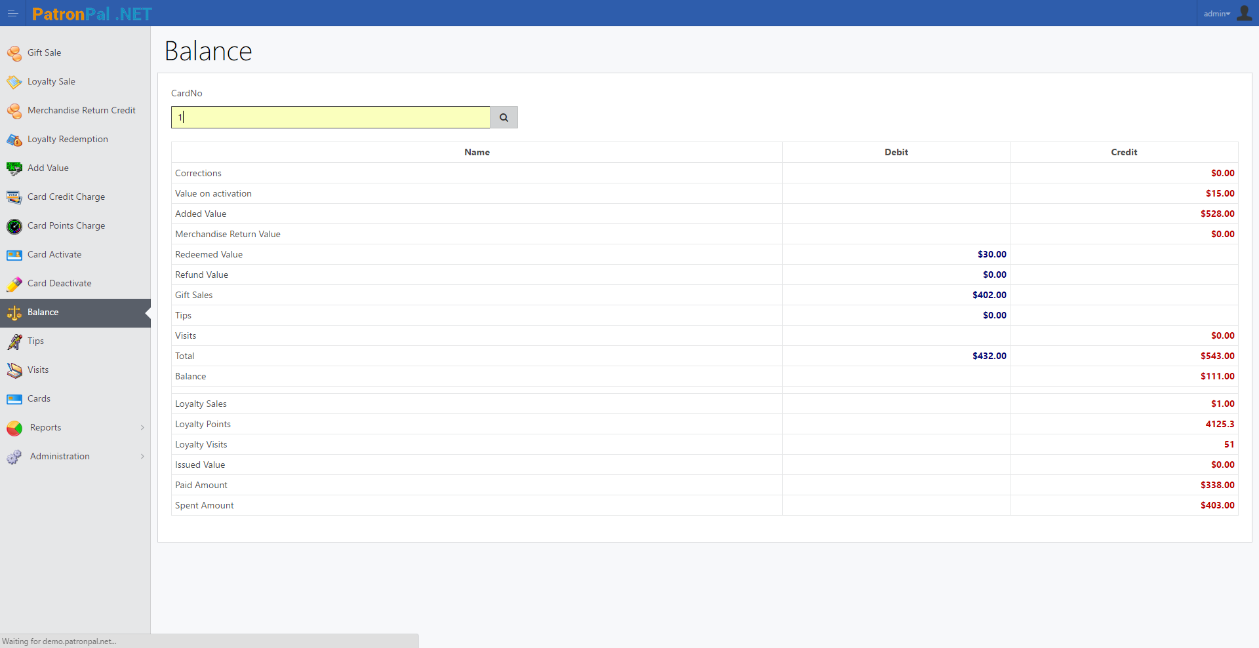Click the search magnifier button

(504, 117)
